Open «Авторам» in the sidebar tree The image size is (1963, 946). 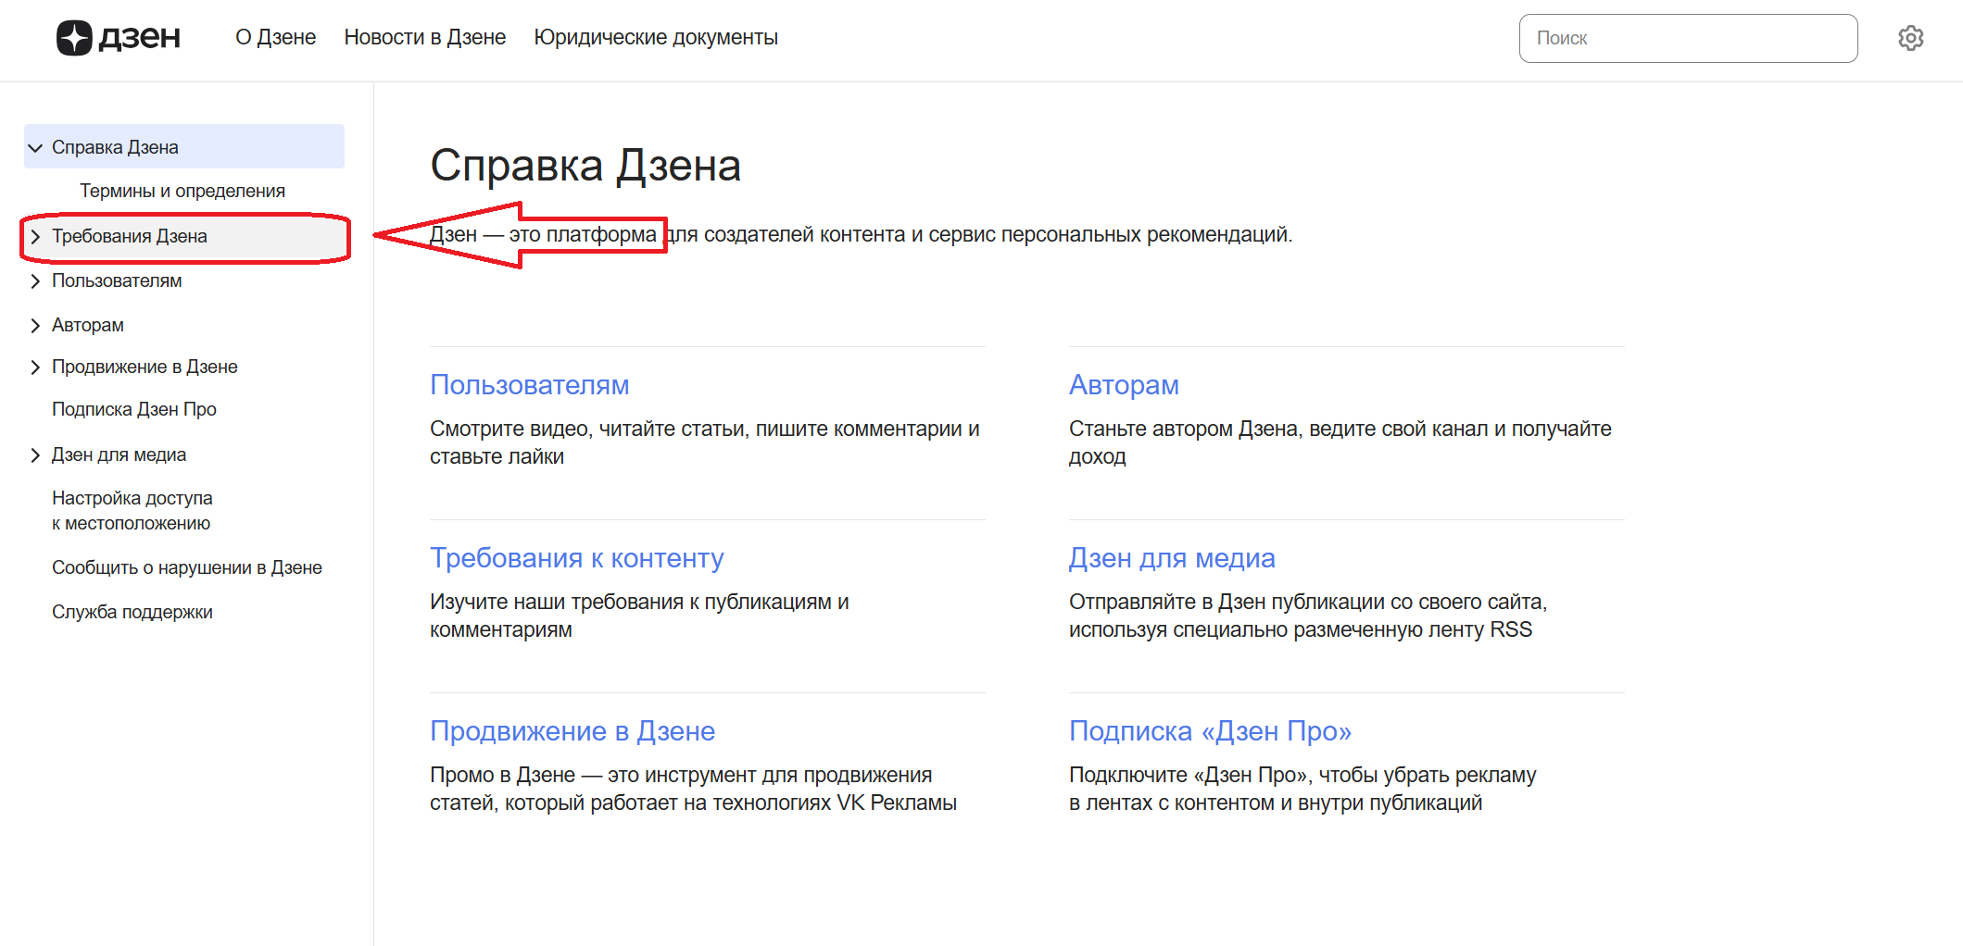point(88,325)
